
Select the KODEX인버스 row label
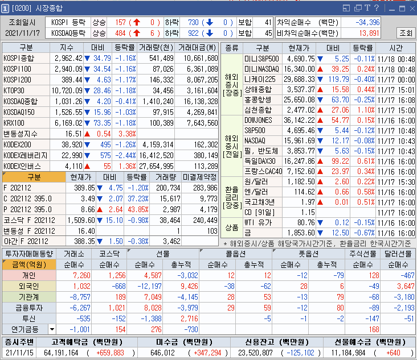click(x=26, y=166)
